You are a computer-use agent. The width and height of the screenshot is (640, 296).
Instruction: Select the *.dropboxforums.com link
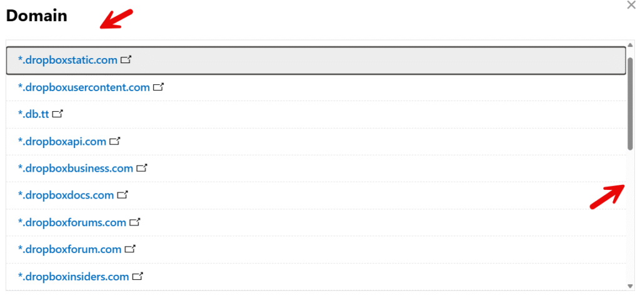[x=72, y=222]
